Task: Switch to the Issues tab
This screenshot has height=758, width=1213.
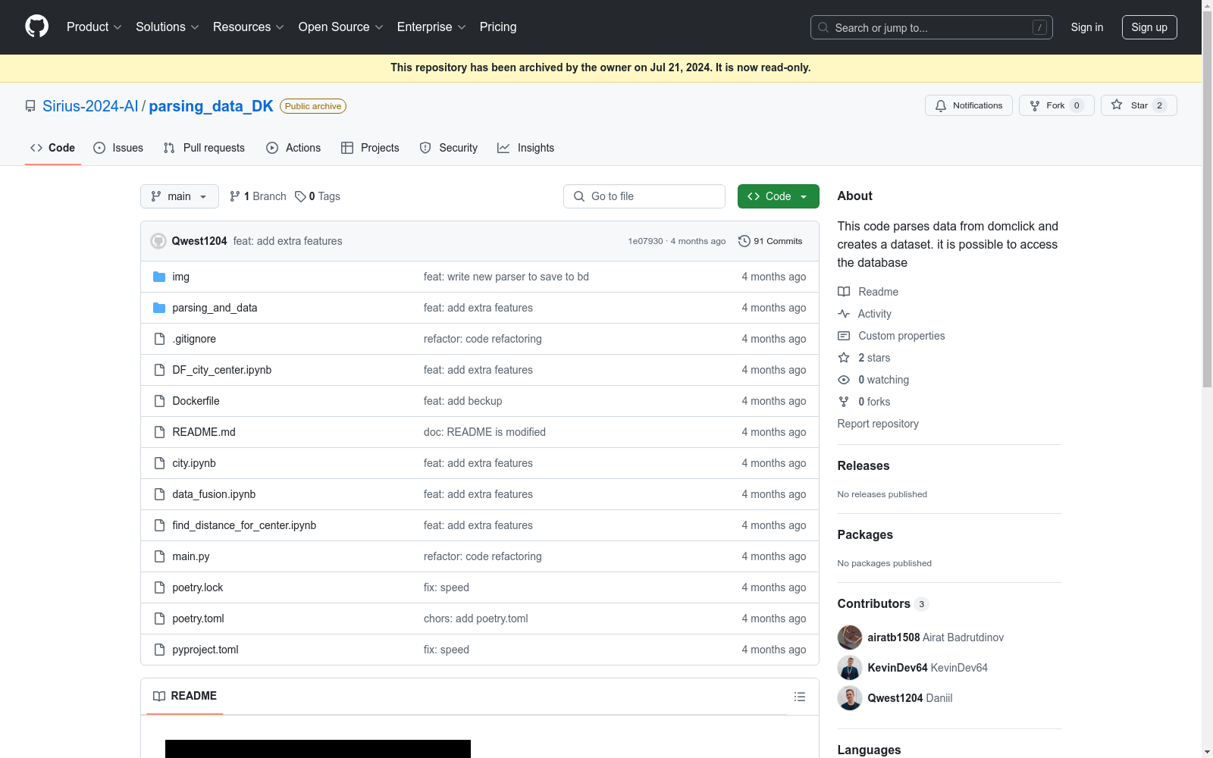Action: pos(118,148)
